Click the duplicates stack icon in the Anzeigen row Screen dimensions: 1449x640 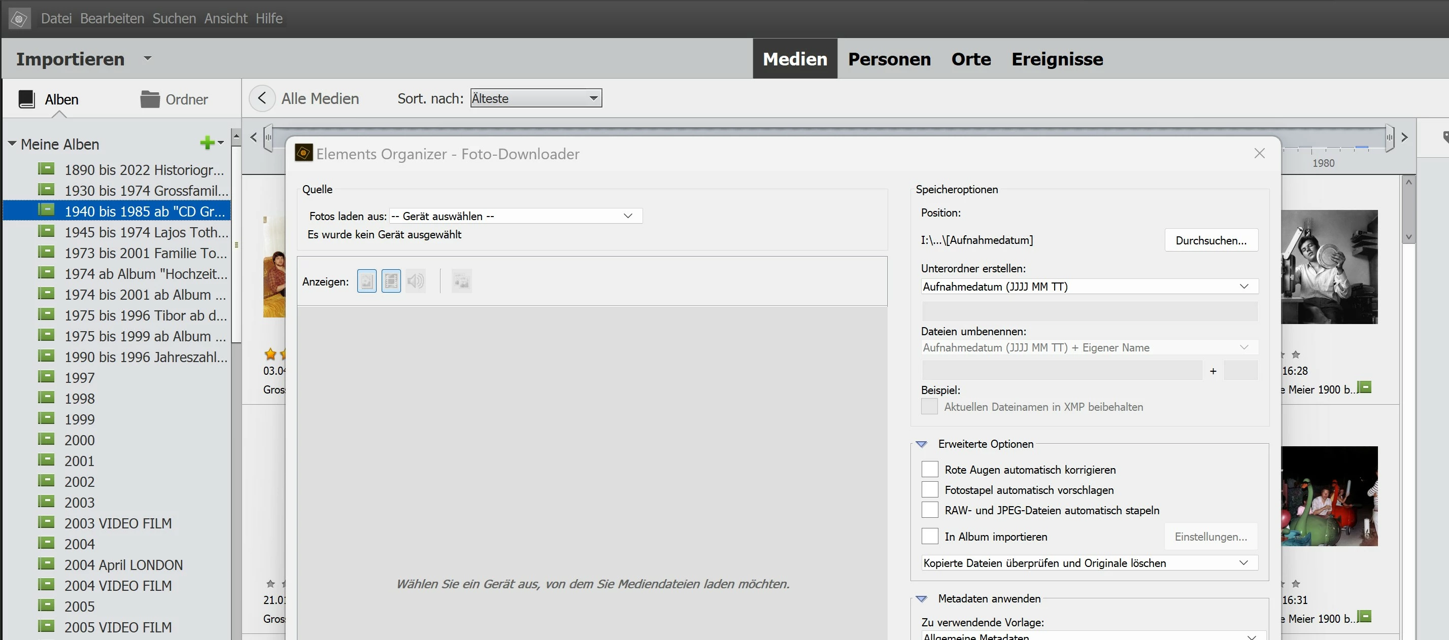pos(461,281)
